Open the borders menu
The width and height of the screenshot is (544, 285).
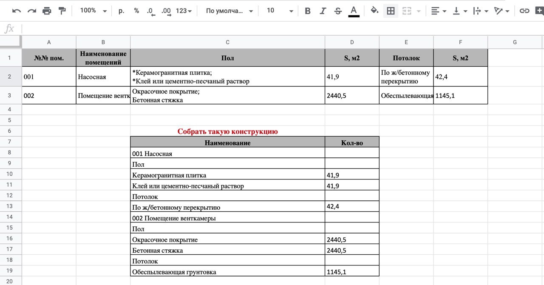391,11
